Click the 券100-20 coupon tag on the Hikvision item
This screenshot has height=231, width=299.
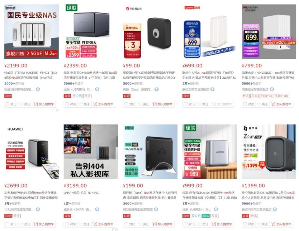pos(266,96)
